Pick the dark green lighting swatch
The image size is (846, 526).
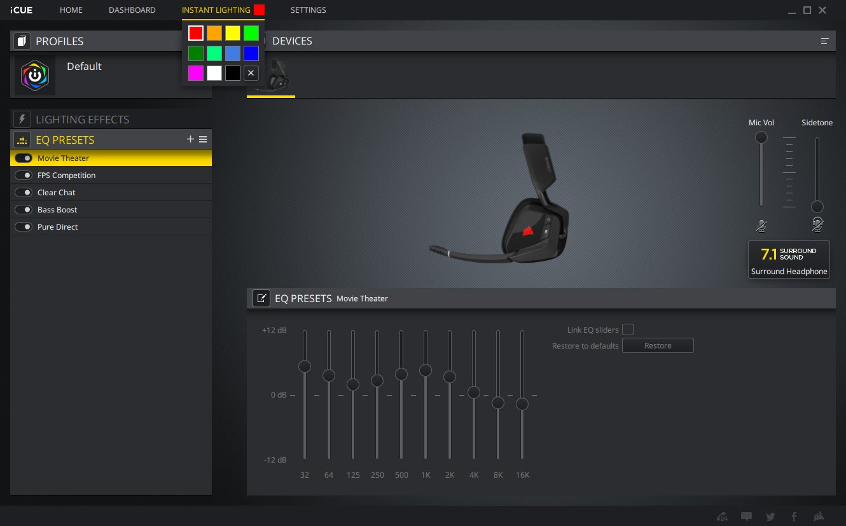[x=196, y=53]
